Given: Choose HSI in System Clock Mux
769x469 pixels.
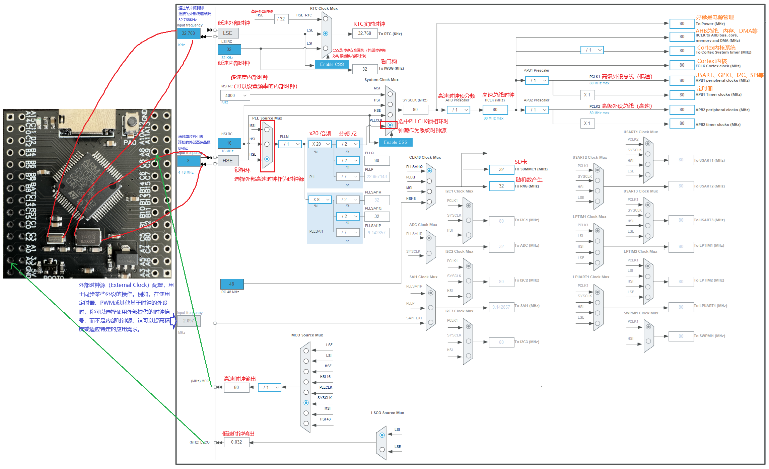Looking at the screenshot, I should point(390,104).
